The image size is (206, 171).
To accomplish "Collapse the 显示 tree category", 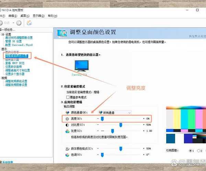I will (4, 49).
